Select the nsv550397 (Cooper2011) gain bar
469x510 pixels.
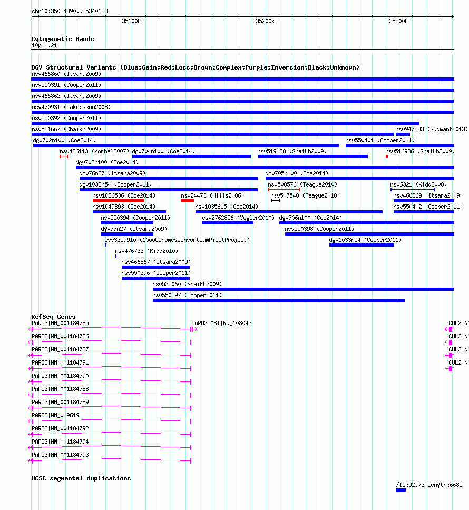point(279,300)
